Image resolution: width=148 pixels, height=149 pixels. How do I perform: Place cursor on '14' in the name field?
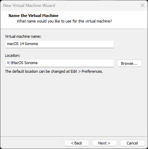click(22, 44)
